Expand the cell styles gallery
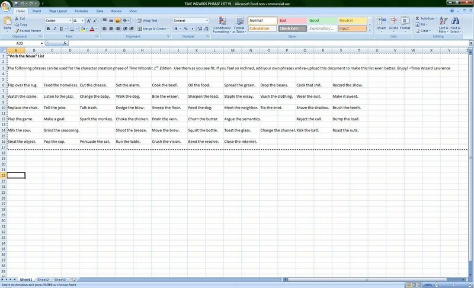This screenshot has width=474, height=288. (x=369, y=30)
